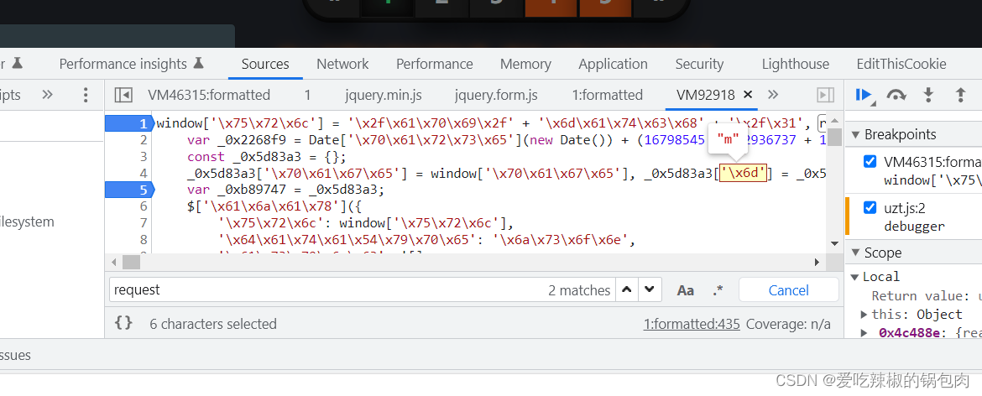Jump to previous search match
982x396 pixels.
click(626, 290)
